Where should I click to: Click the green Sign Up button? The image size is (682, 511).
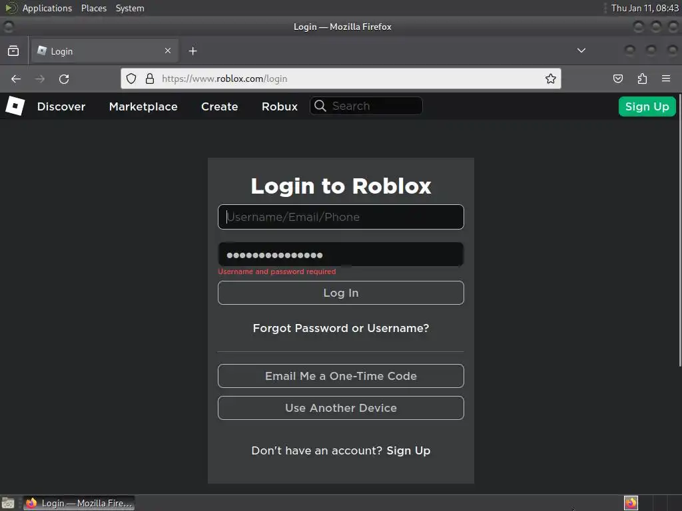point(647,106)
